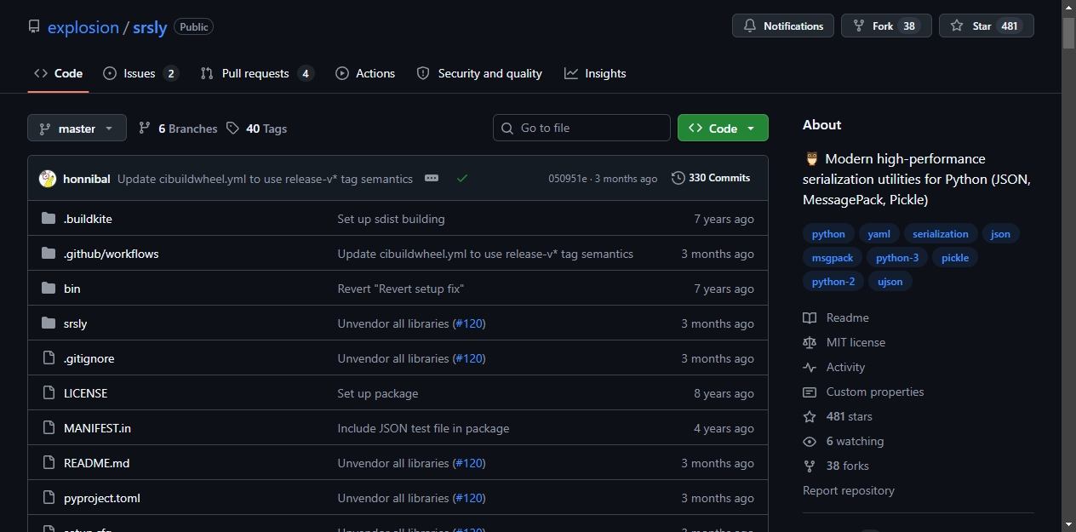This screenshot has height=532, width=1076.
Task: Click the scrollbar down arrow
Action: pos(1069,524)
